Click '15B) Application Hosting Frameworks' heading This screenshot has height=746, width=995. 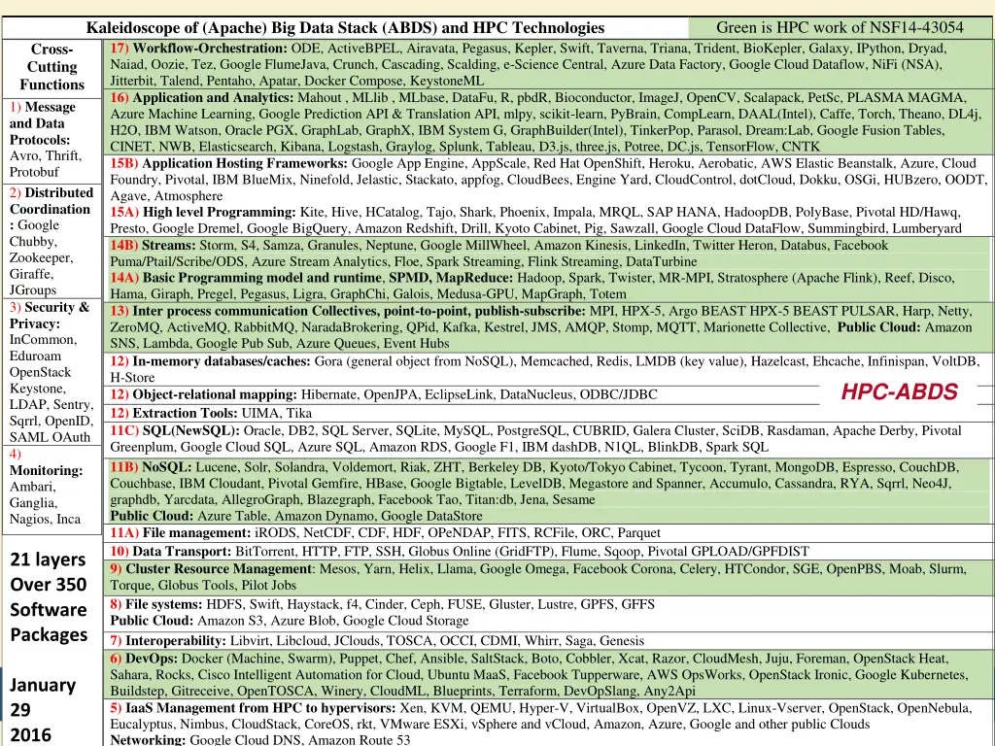pyautogui.click(x=229, y=163)
